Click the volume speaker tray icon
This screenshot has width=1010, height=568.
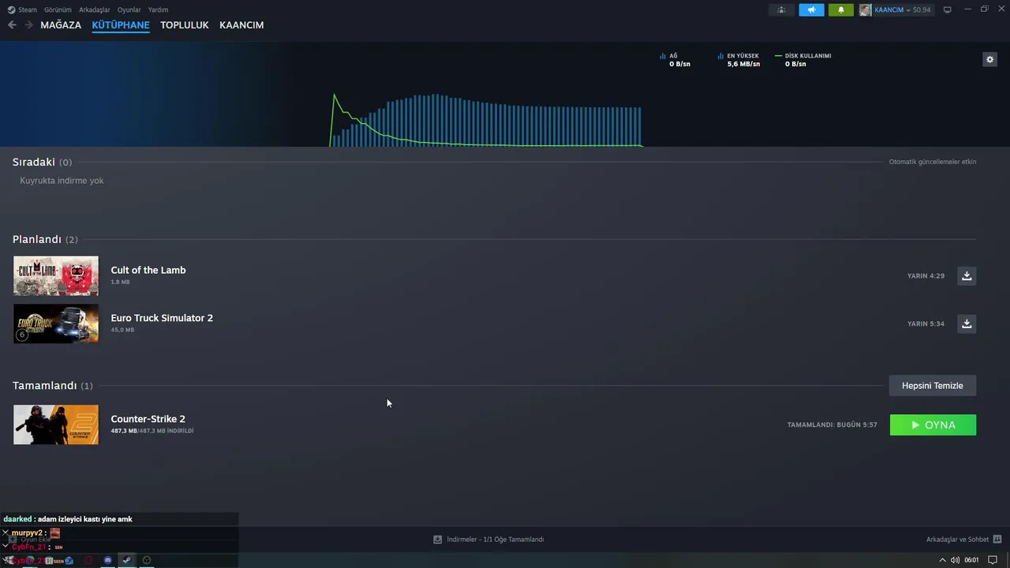coord(955,560)
